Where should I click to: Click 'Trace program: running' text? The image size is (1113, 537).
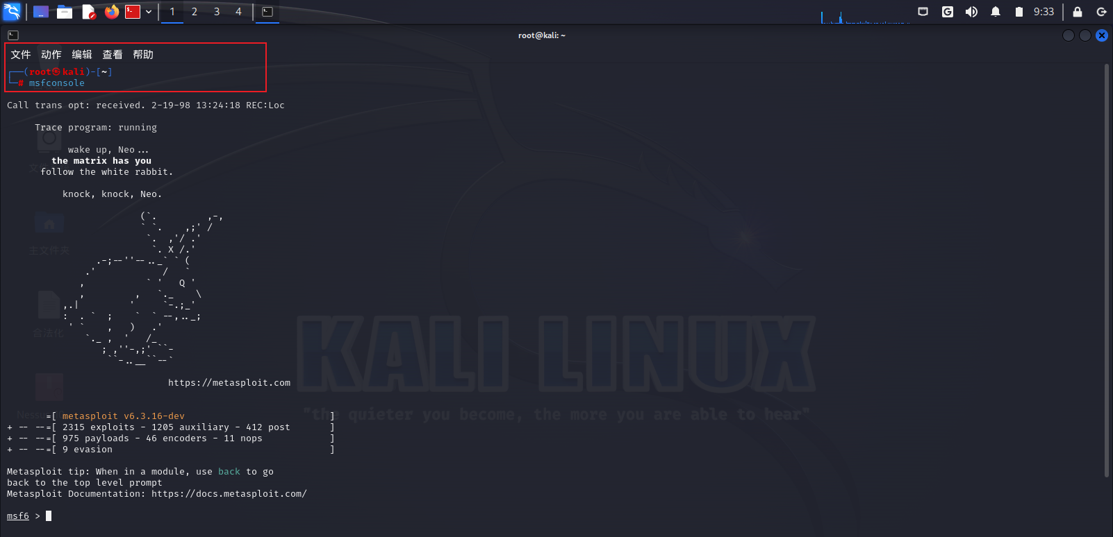pos(96,128)
